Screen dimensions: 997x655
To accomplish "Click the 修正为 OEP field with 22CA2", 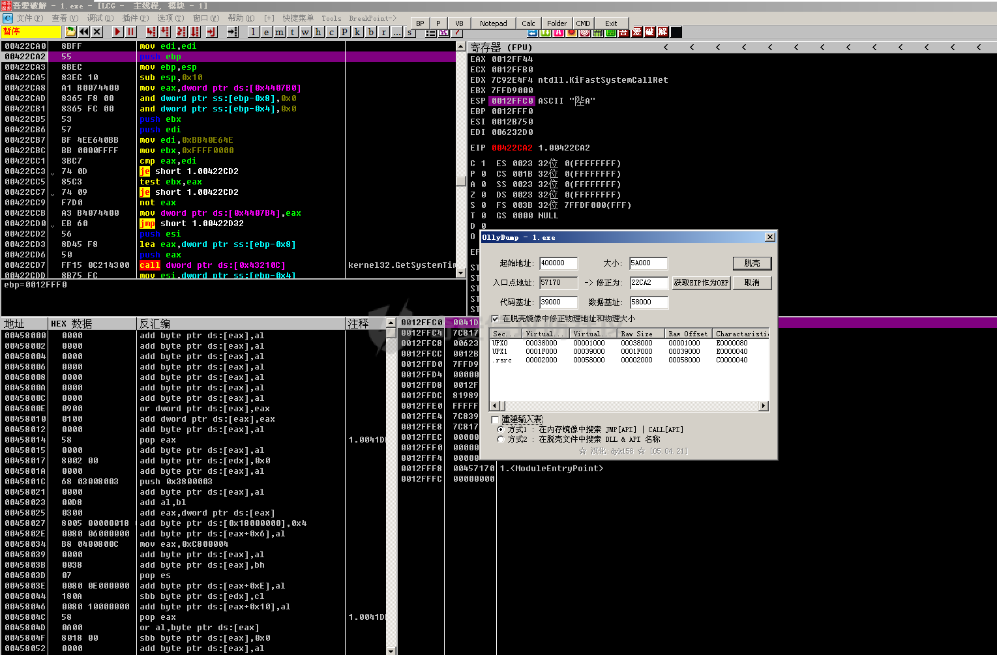I will click(649, 283).
